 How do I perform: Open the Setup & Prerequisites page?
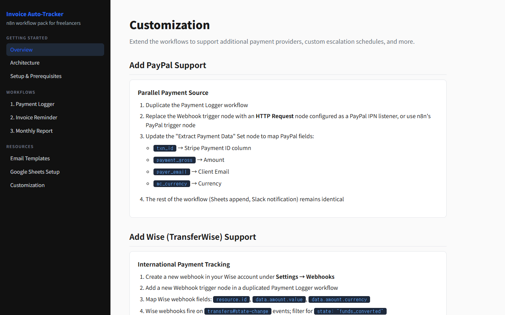click(36, 76)
